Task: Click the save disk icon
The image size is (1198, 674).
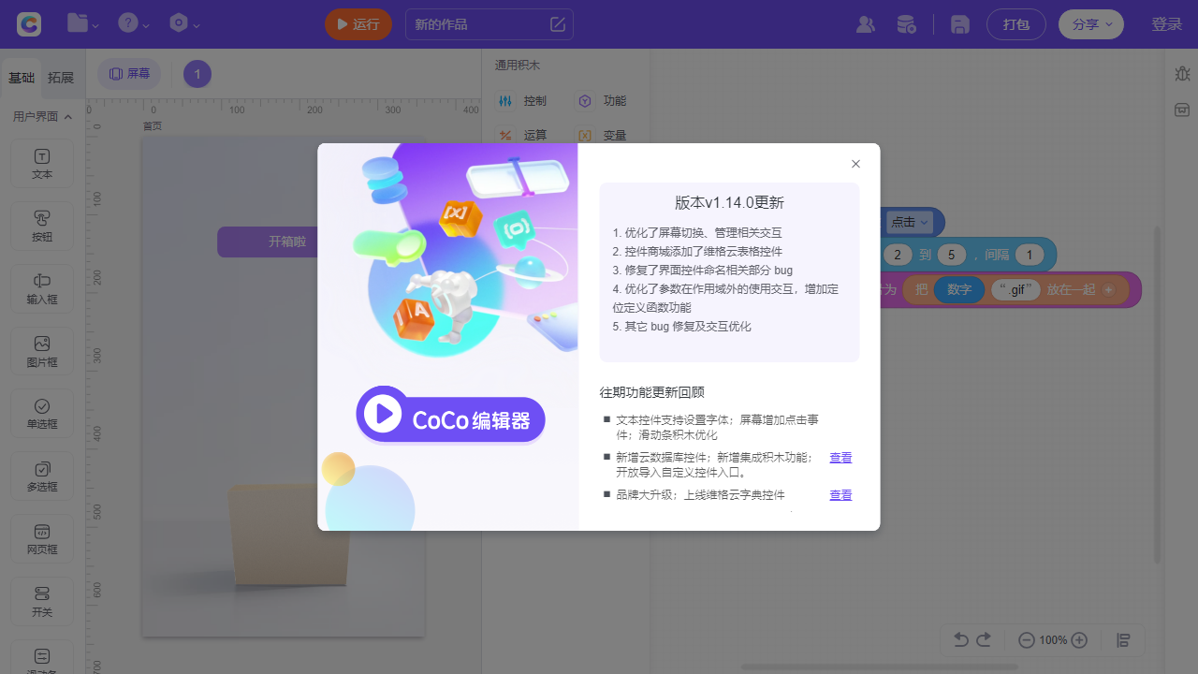Action: click(959, 24)
